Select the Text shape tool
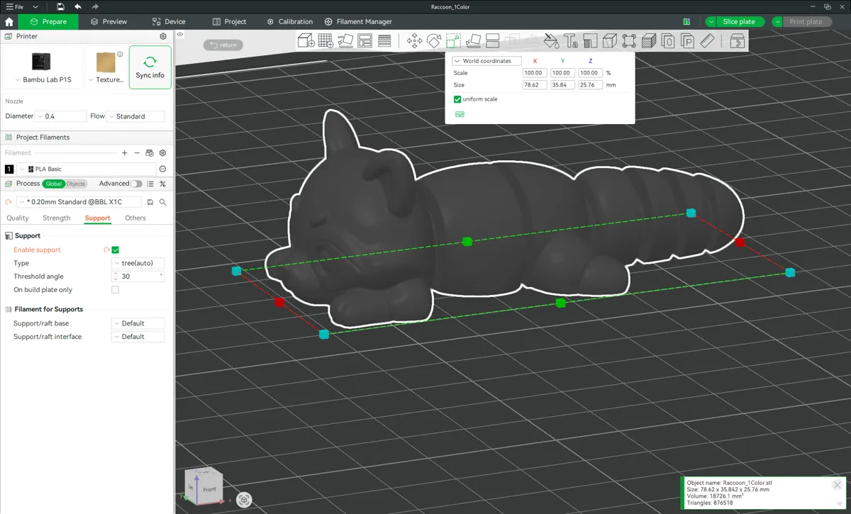 point(571,40)
